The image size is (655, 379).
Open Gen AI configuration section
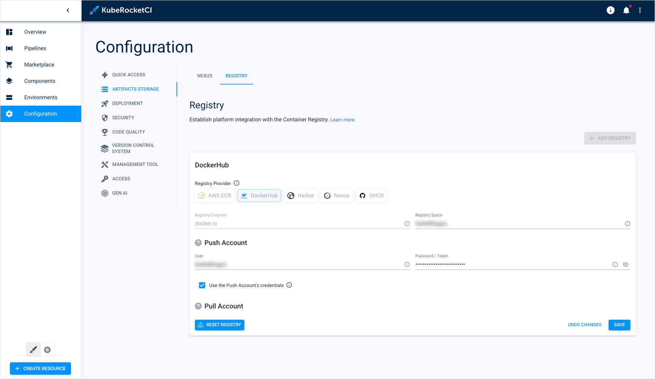pyautogui.click(x=136, y=193)
